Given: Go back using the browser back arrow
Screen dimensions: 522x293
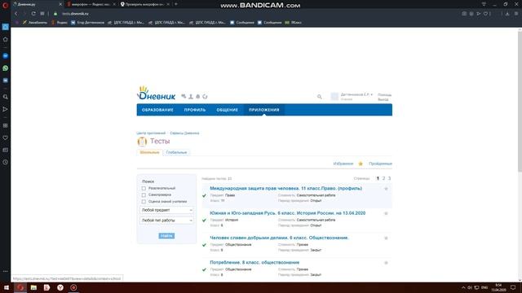Looking at the screenshot, I should (15, 14).
